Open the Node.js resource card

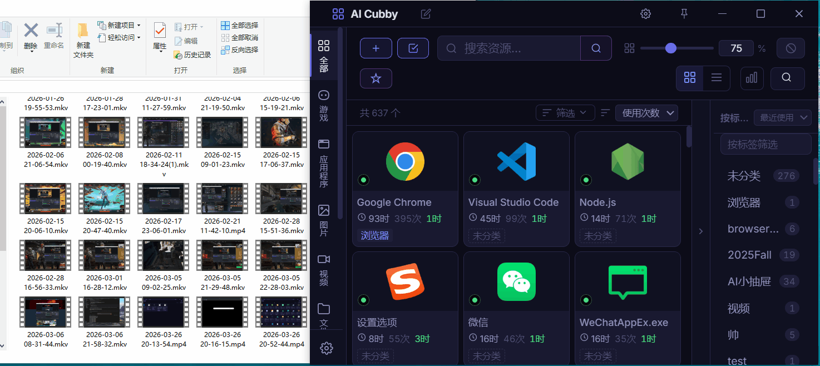point(628,189)
